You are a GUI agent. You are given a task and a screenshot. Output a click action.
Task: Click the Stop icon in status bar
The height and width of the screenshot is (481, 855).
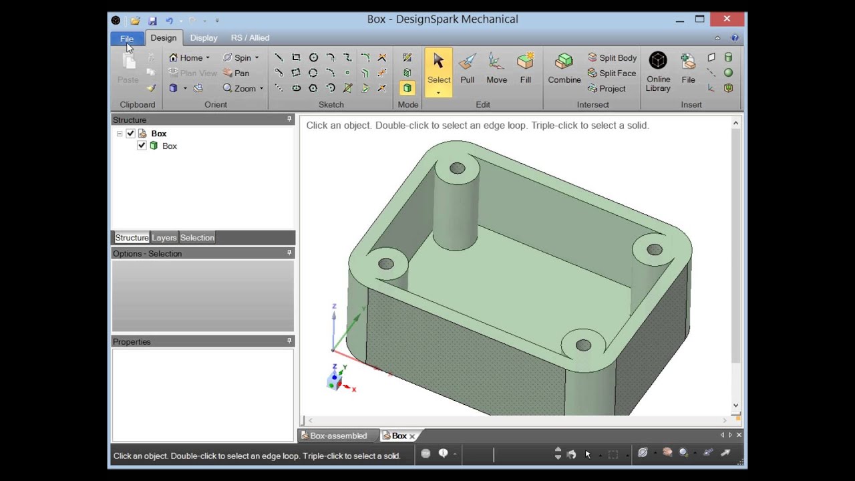425,454
